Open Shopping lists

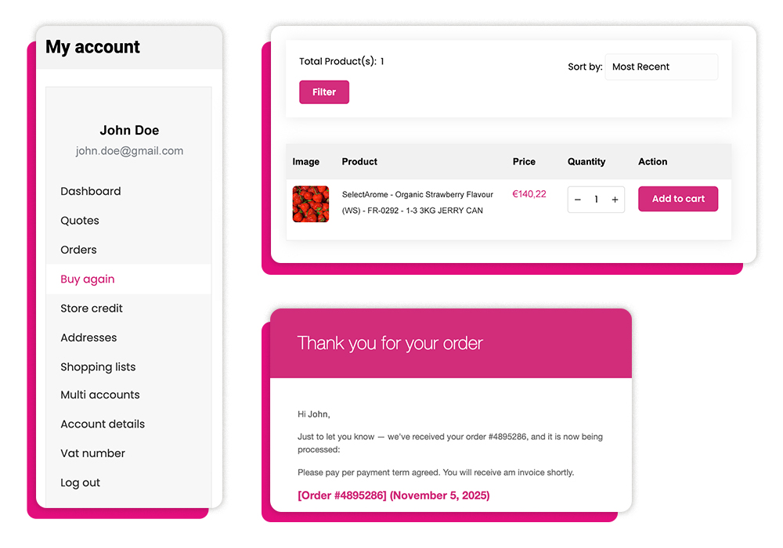(x=98, y=367)
